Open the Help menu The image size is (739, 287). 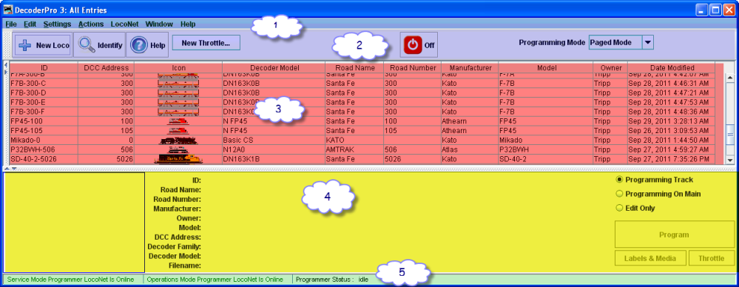188,24
